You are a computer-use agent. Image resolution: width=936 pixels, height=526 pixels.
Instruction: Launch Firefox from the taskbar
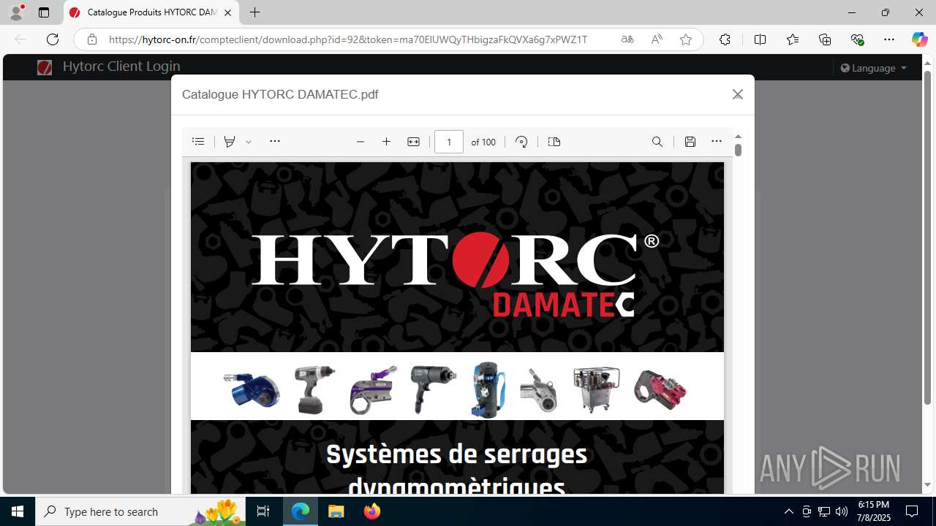(372, 511)
